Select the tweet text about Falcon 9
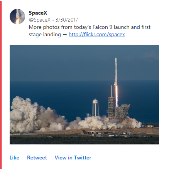 pos(90,31)
